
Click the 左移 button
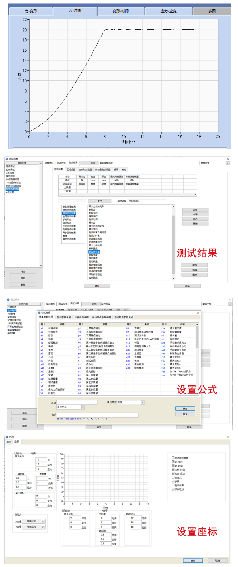tap(195, 210)
